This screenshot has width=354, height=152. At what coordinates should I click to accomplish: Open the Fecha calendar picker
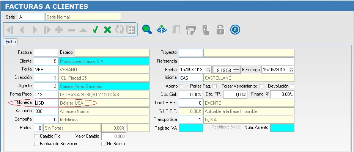click(x=209, y=70)
